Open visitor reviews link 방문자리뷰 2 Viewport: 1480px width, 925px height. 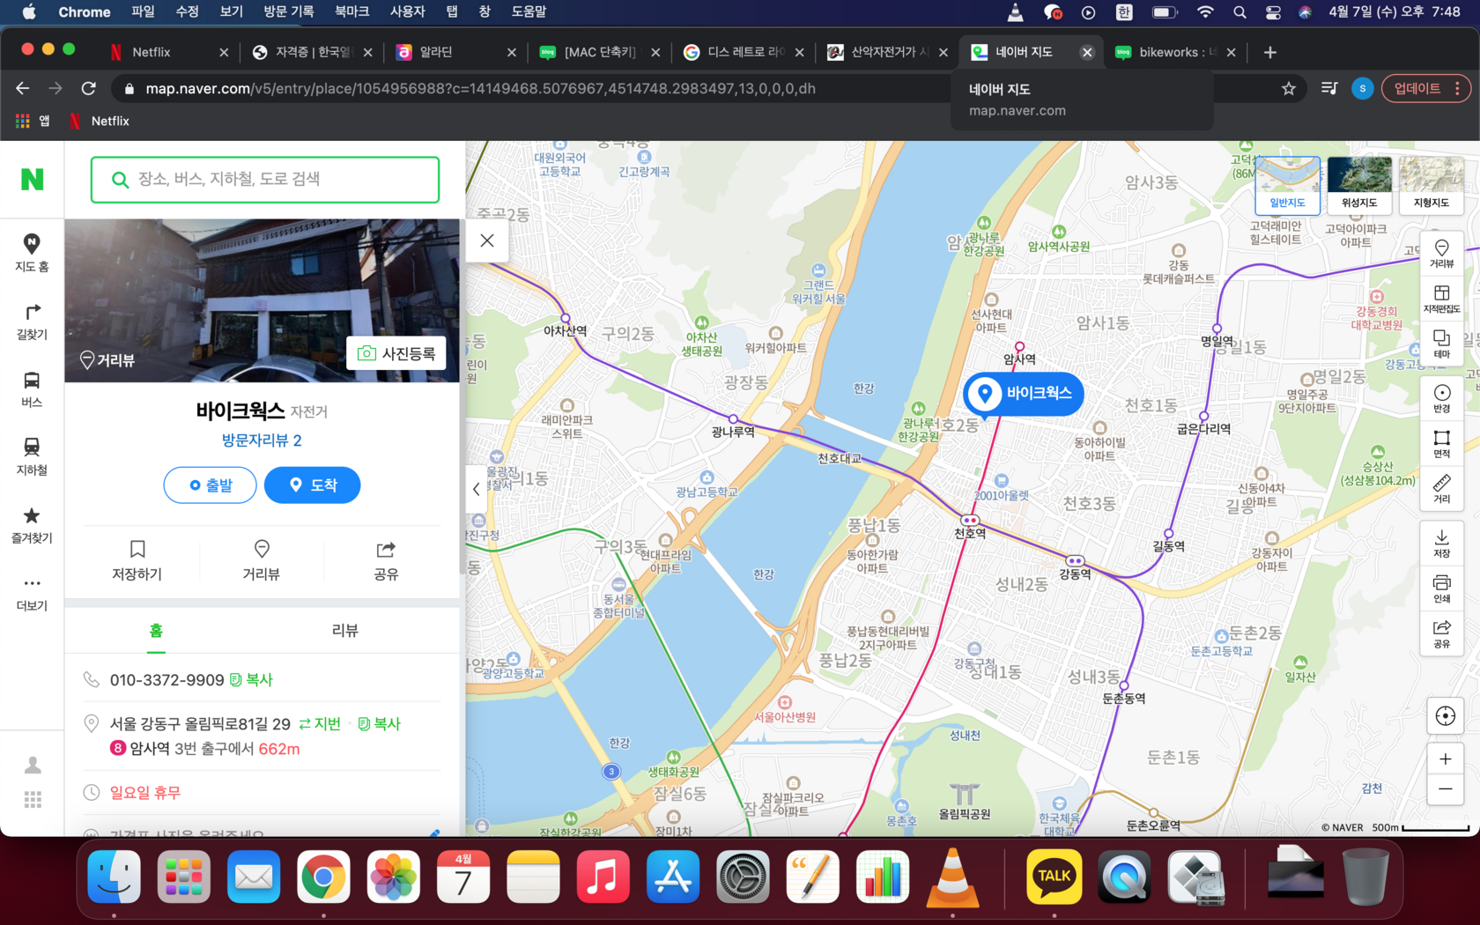pyautogui.click(x=262, y=440)
